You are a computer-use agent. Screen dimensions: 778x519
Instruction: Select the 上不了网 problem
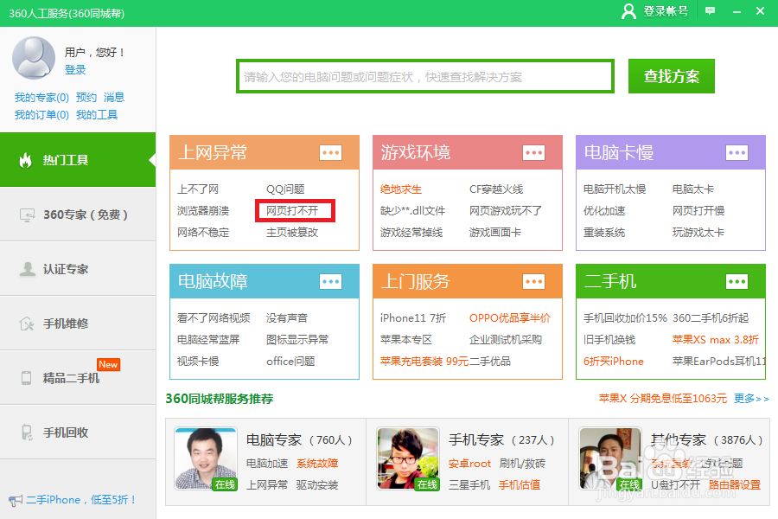pos(198,189)
